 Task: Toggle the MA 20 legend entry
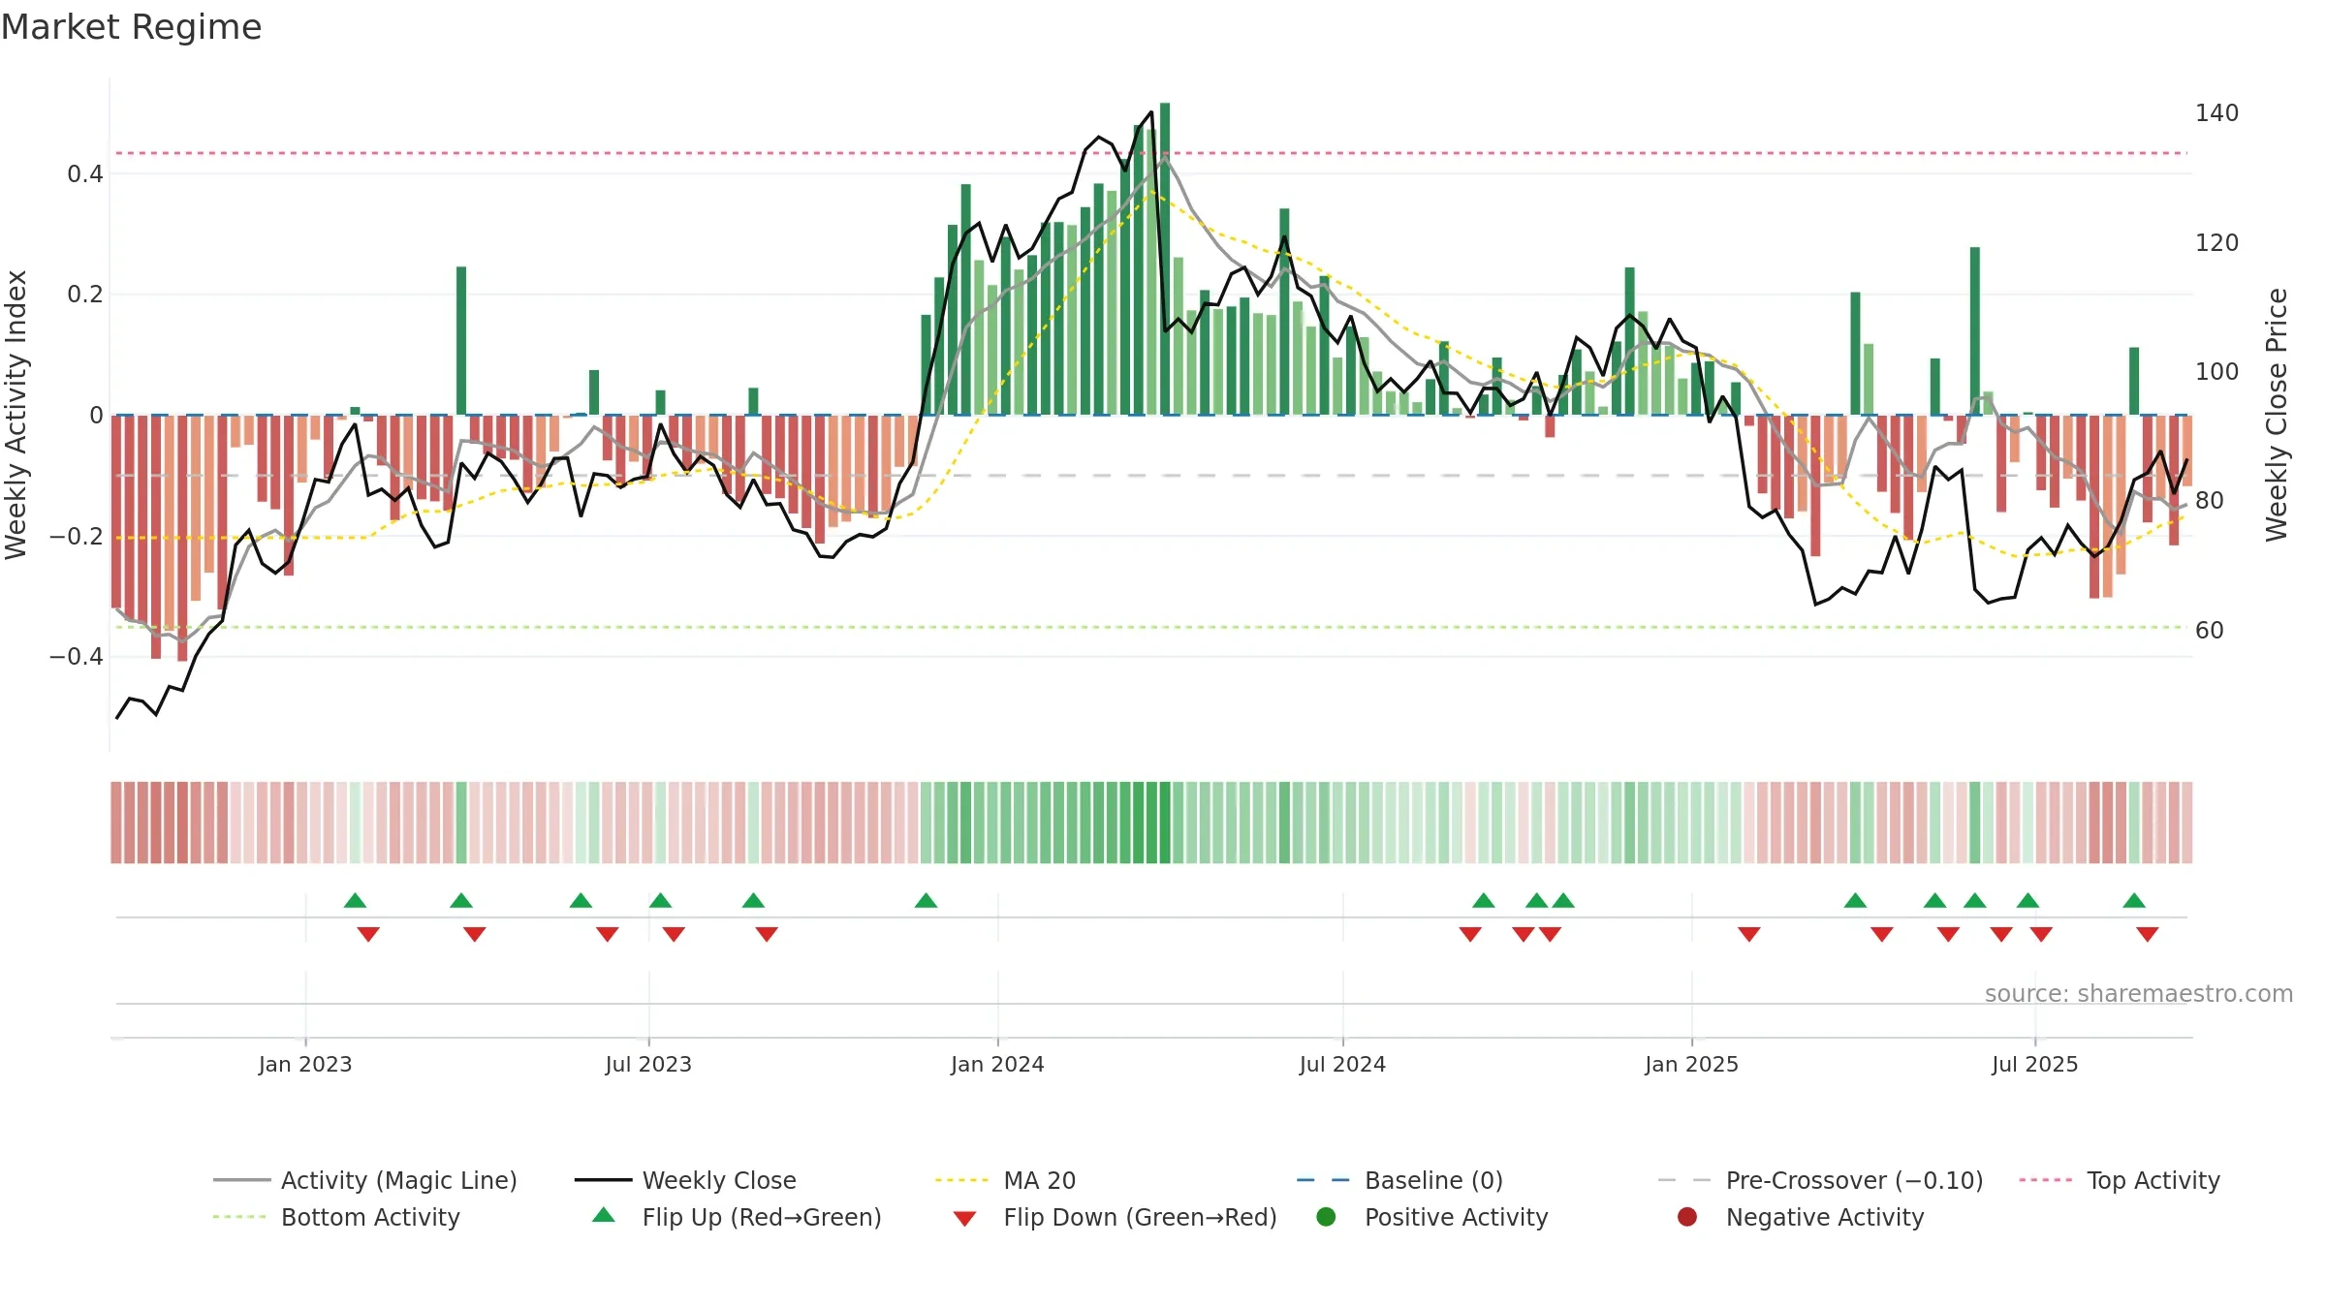tap(1005, 1180)
